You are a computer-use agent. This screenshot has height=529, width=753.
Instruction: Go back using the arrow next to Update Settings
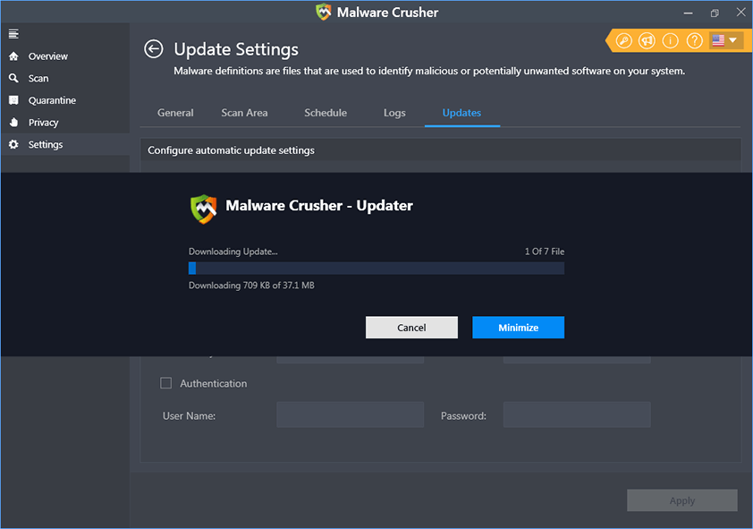pyautogui.click(x=154, y=49)
